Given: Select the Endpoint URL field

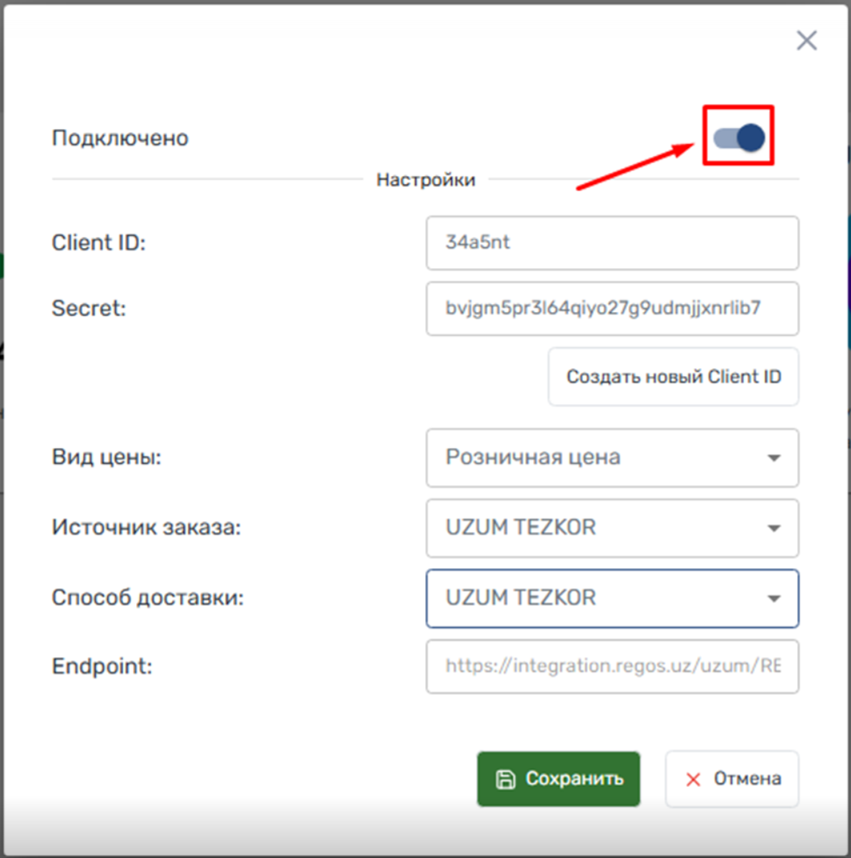Looking at the screenshot, I should pos(612,666).
